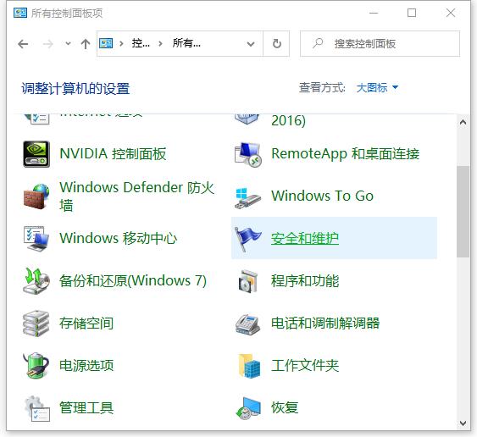Open the 程序和功能 link
The image size is (477, 437).
pyautogui.click(x=305, y=280)
